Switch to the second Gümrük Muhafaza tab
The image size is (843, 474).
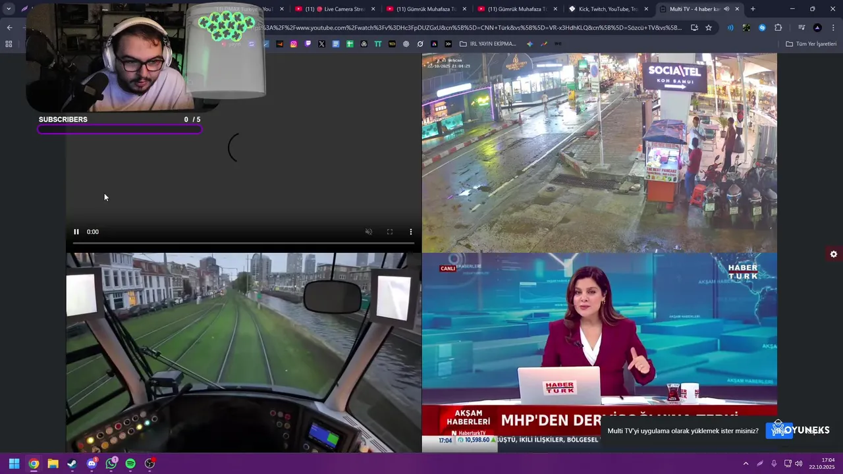click(518, 9)
